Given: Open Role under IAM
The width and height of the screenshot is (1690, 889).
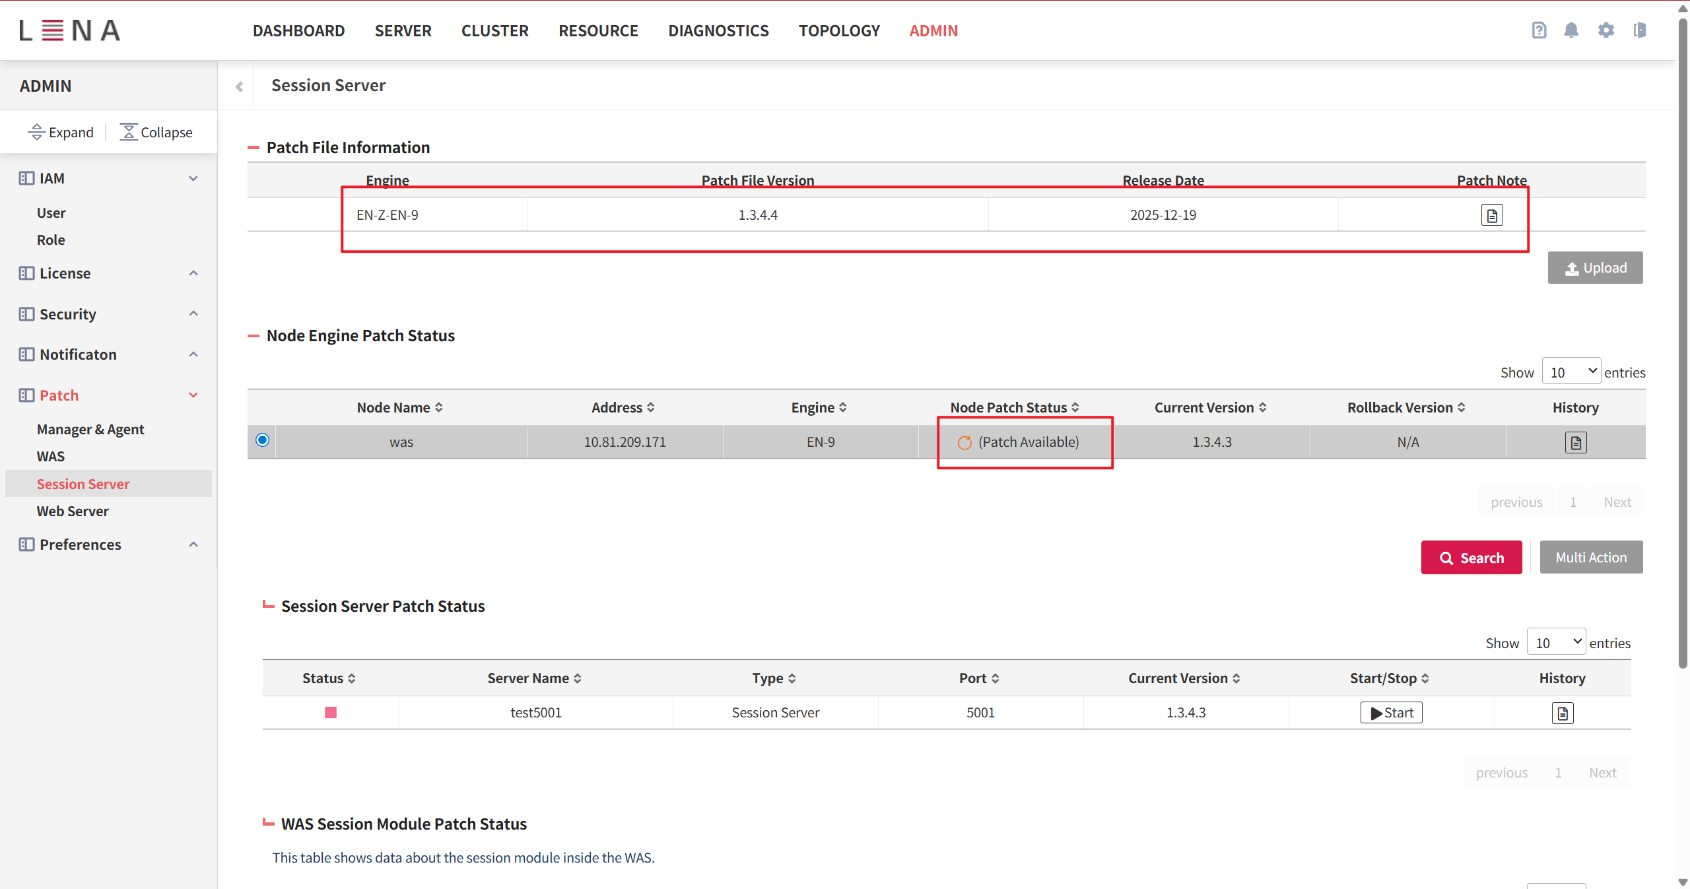Looking at the screenshot, I should [51, 240].
